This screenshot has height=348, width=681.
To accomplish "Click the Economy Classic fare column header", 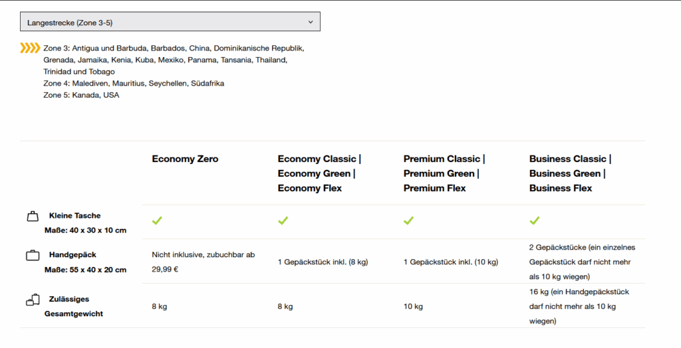I will click(319, 173).
